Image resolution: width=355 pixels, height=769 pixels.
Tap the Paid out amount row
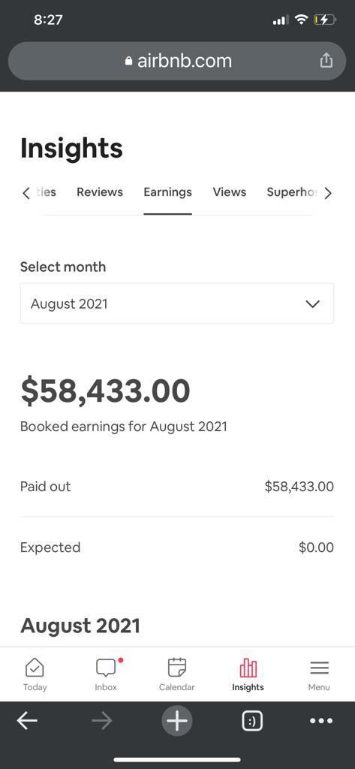coord(177,487)
